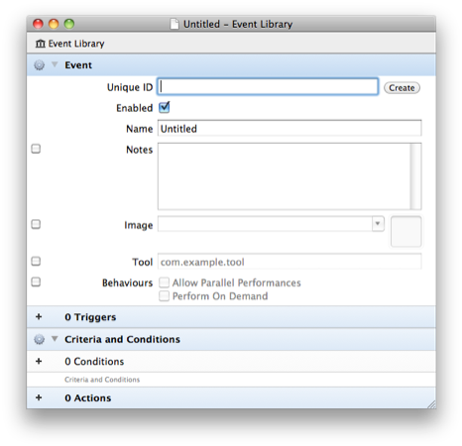Select the Event Library toolbar label
The height and width of the screenshot is (446, 462).
tap(76, 44)
